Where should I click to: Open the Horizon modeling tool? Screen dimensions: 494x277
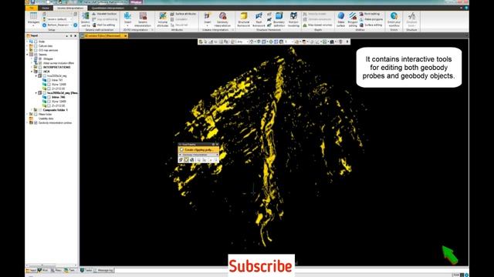[293, 19]
